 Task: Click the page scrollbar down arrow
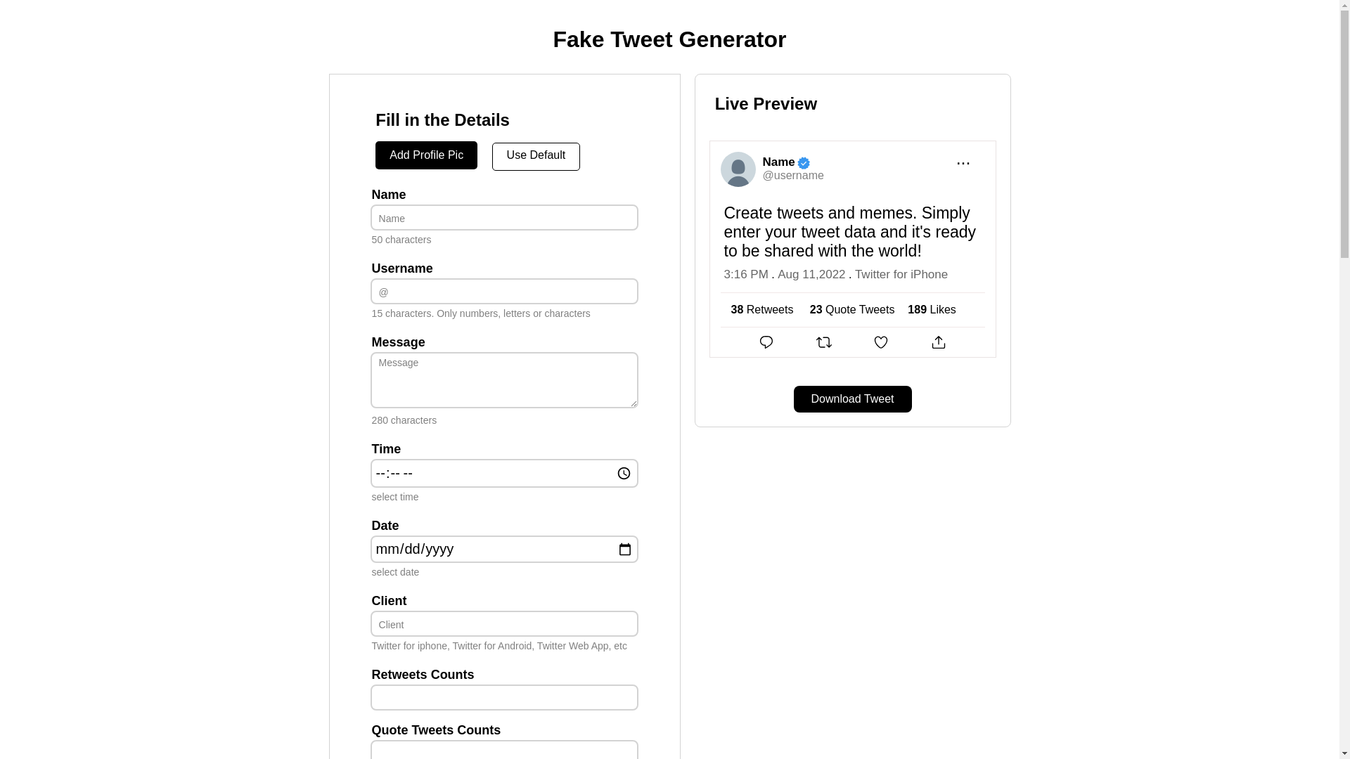tap(1344, 753)
